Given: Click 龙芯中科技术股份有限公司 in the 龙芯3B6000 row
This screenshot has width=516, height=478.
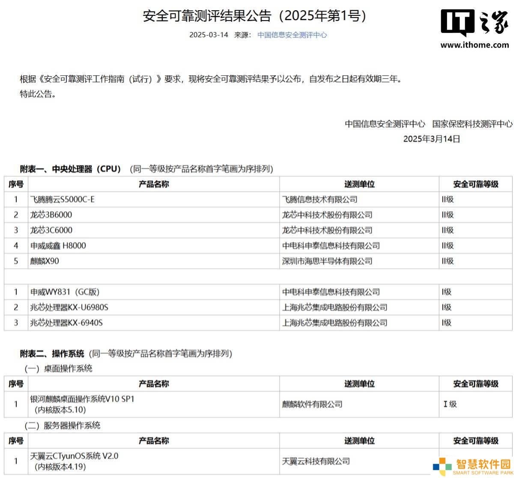Looking at the screenshot, I should pos(359,215).
